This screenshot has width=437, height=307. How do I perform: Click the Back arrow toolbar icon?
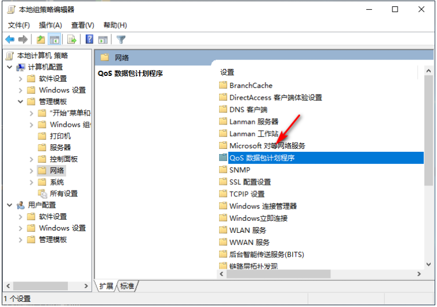[10, 39]
